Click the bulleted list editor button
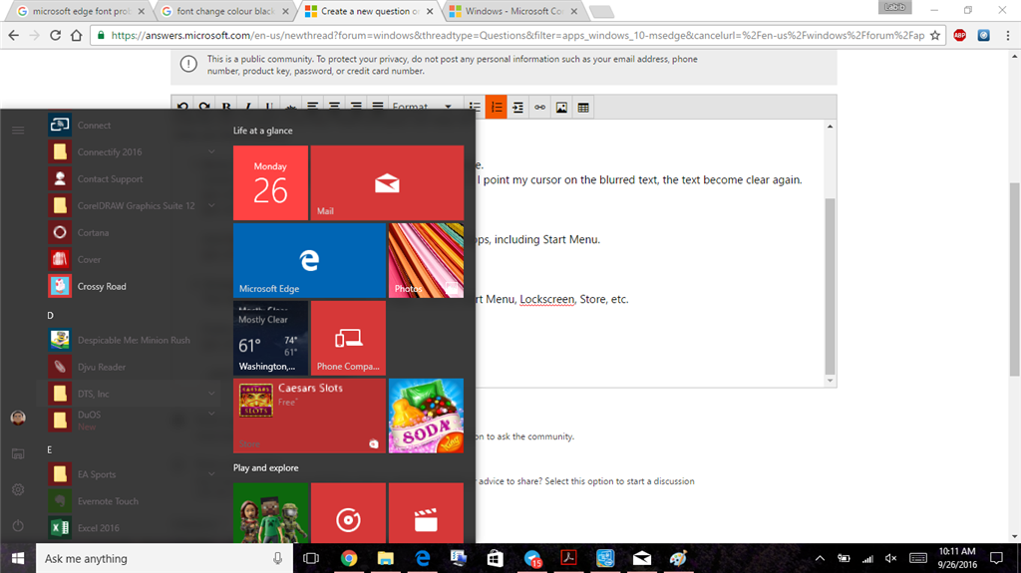 pyautogui.click(x=475, y=108)
